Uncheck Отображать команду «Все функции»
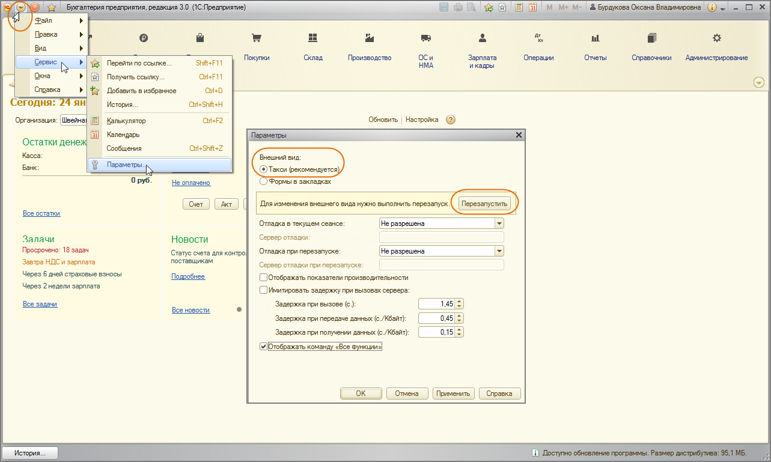The height and width of the screenshot is (462, 771). click(x=263, y=347)
